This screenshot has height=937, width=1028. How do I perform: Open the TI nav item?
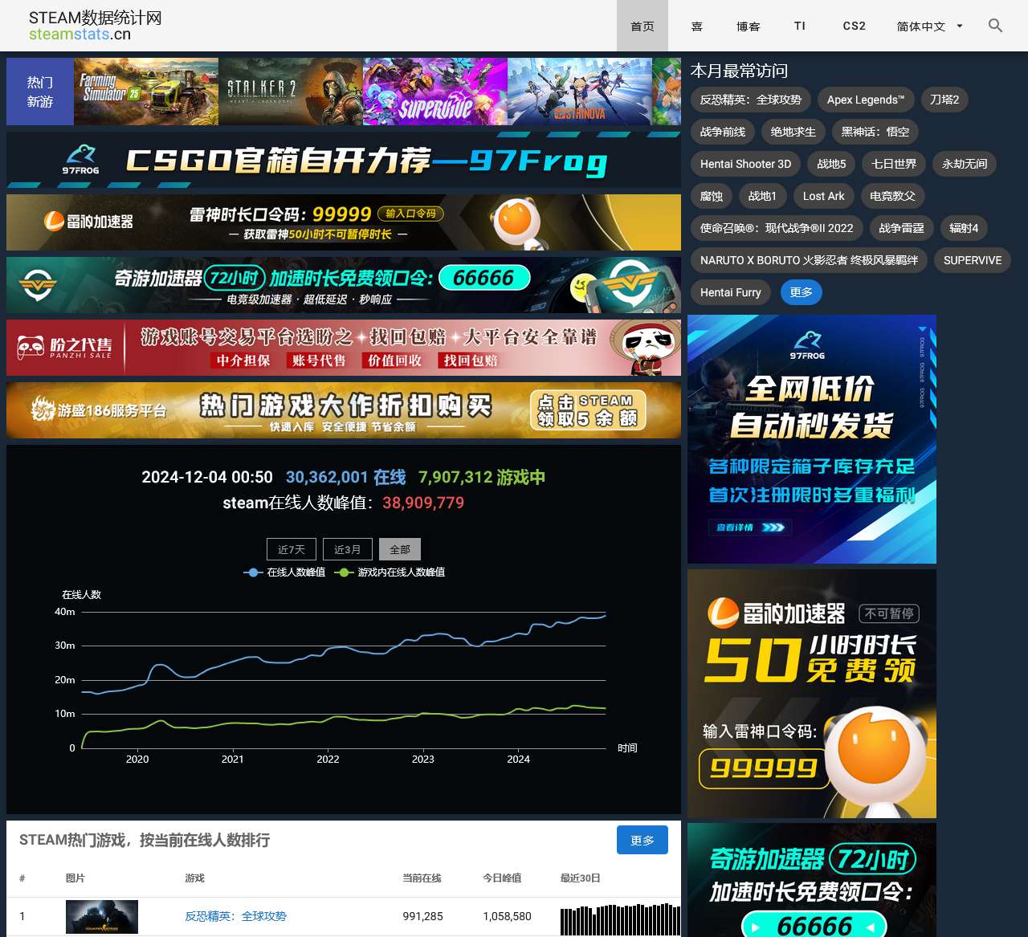coord(800,26)
